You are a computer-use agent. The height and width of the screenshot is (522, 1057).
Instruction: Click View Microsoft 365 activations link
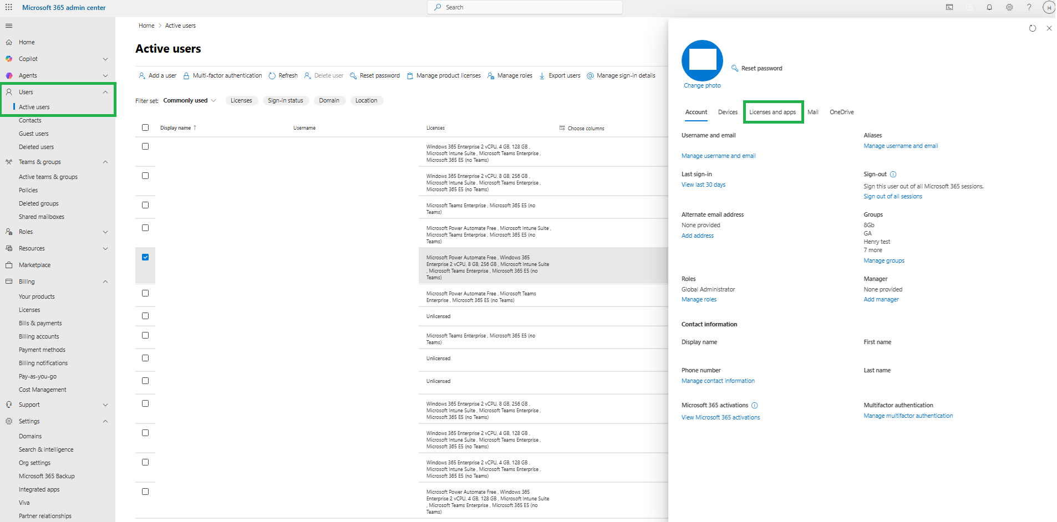click(x=721, y=417)
